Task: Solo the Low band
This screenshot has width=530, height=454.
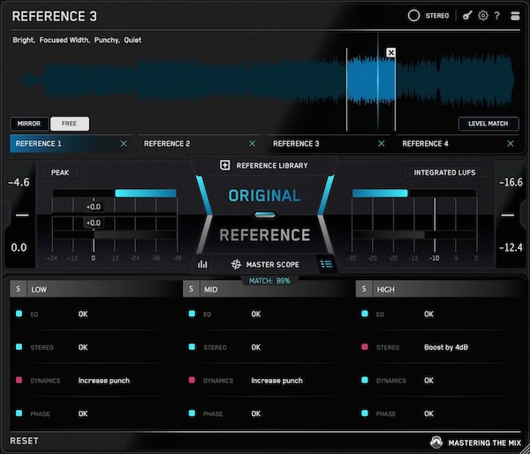Action: [x=19, y=289]
